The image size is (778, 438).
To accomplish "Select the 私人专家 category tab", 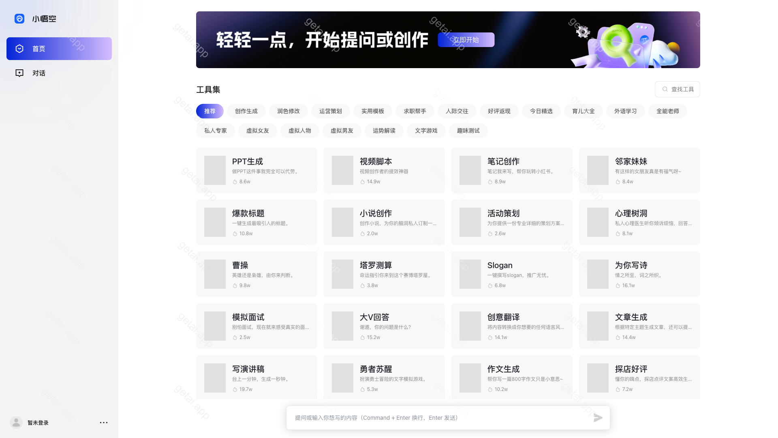I will click(216, 131).
